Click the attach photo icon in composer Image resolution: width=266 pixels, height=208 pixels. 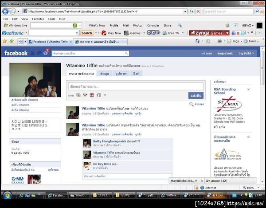point(78,95)
